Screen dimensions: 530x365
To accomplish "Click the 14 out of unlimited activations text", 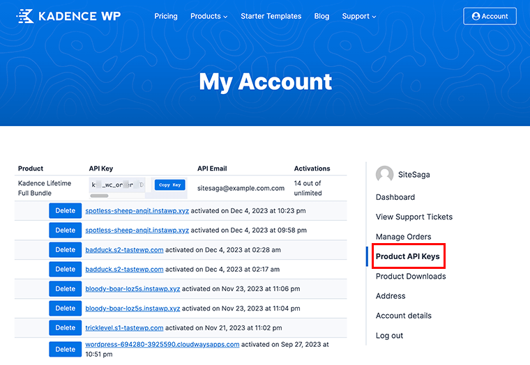I will pos(308,188).
